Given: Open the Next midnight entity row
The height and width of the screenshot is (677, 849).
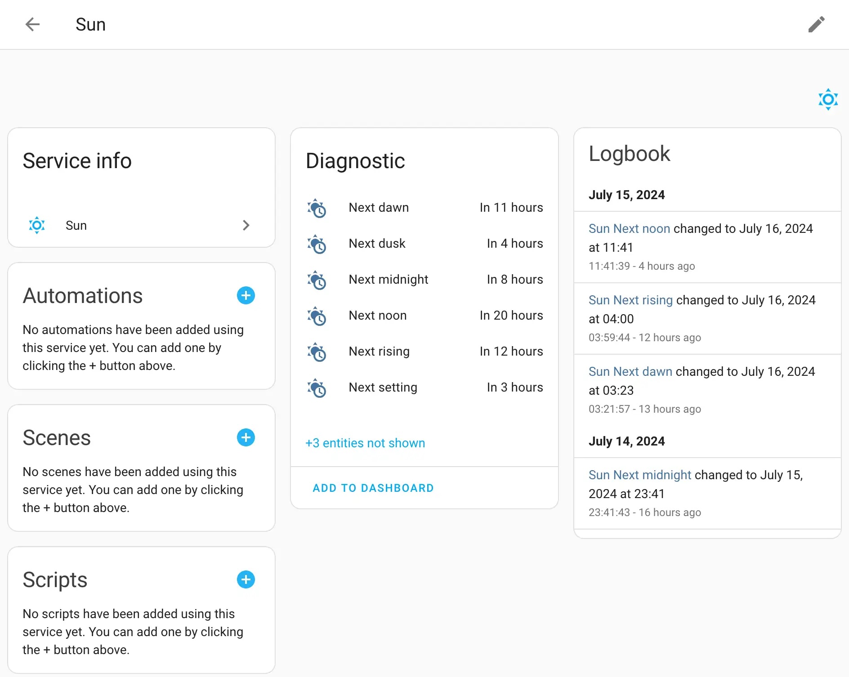Looking at the screenshot, I should [x=424, y=280].
